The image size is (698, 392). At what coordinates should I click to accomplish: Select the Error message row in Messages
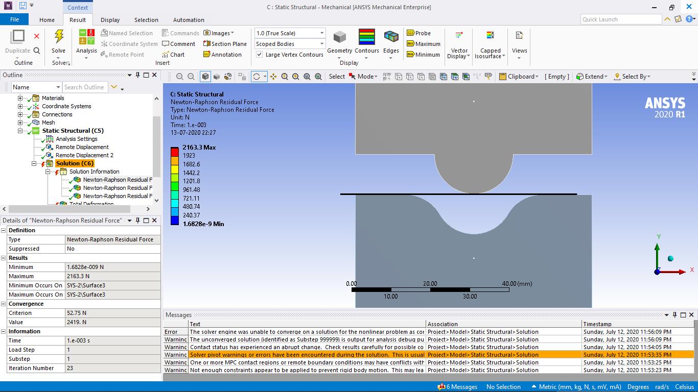coord(429,332)
